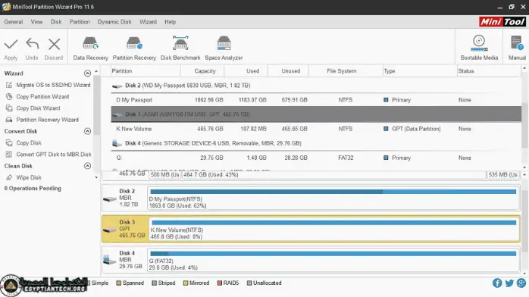Open the Wizard menu
The height and width of the screenshot is (297, 529).
pyautogui.click(x=148, y=22)
